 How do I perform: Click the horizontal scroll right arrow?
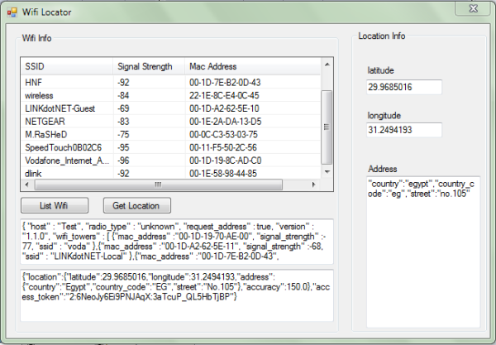tap(313, 184)
